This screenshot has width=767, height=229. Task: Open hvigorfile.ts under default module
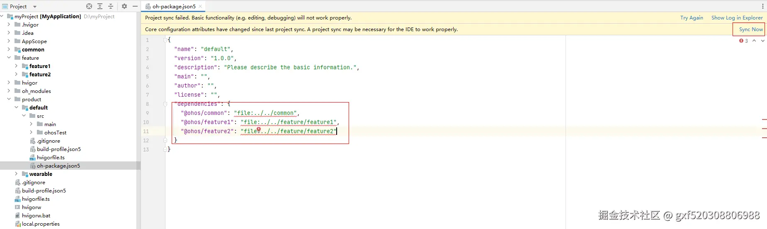tap(51, 157)
